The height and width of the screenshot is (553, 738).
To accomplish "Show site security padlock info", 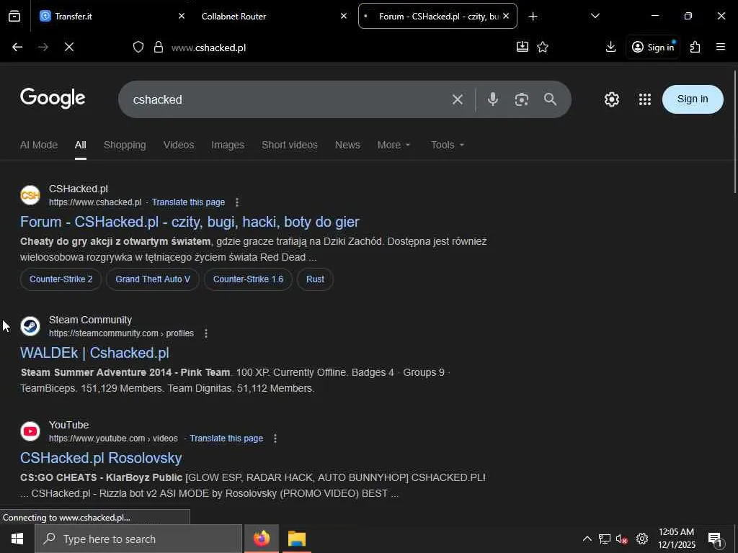I will pyautogui.click(x=159, y=47).
